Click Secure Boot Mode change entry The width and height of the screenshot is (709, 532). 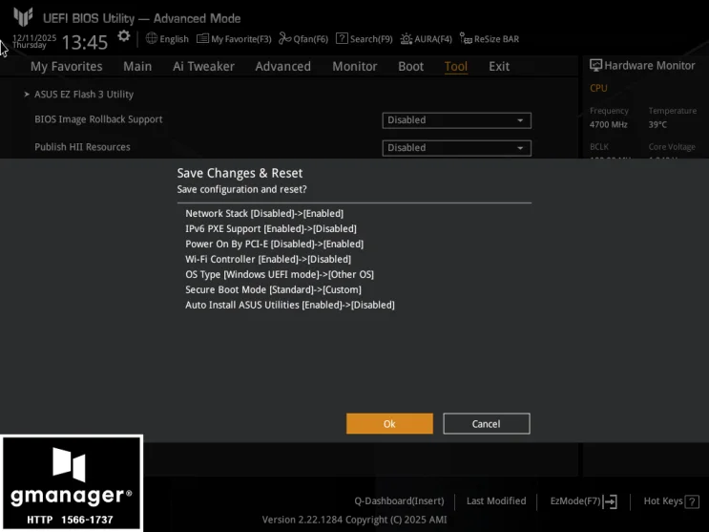pos(273,289)
